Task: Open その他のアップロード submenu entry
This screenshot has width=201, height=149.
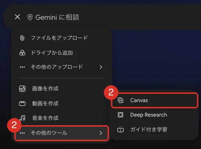Action: [x=61, y=67]
